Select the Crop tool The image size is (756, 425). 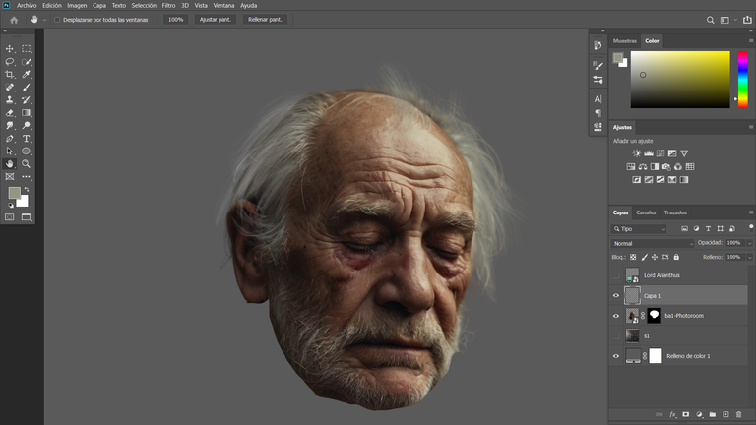click(x=9, y=74)
